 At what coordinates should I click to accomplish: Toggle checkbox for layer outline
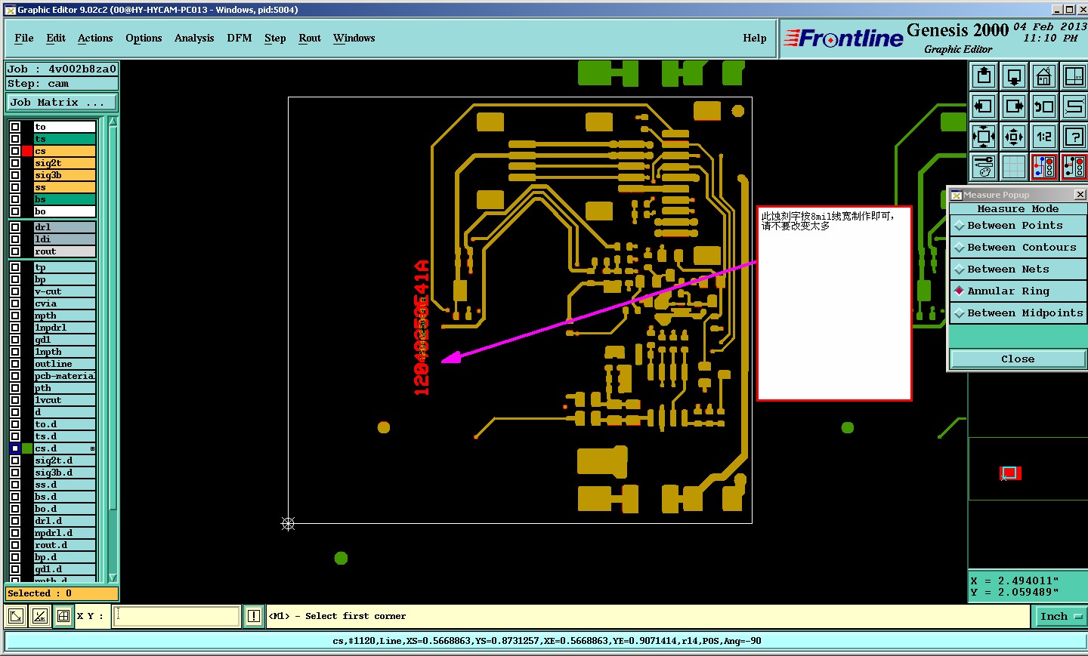coord(15,364)
